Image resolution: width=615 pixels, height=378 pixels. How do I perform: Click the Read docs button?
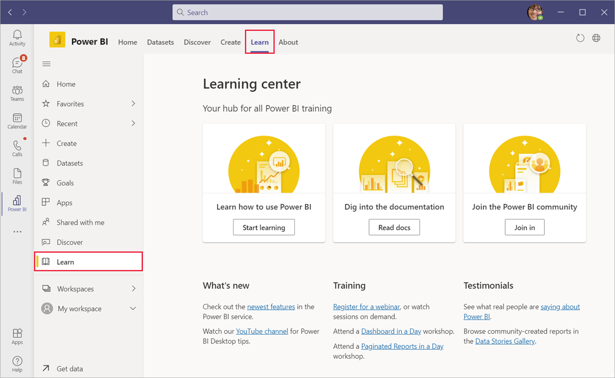(394, 227)
